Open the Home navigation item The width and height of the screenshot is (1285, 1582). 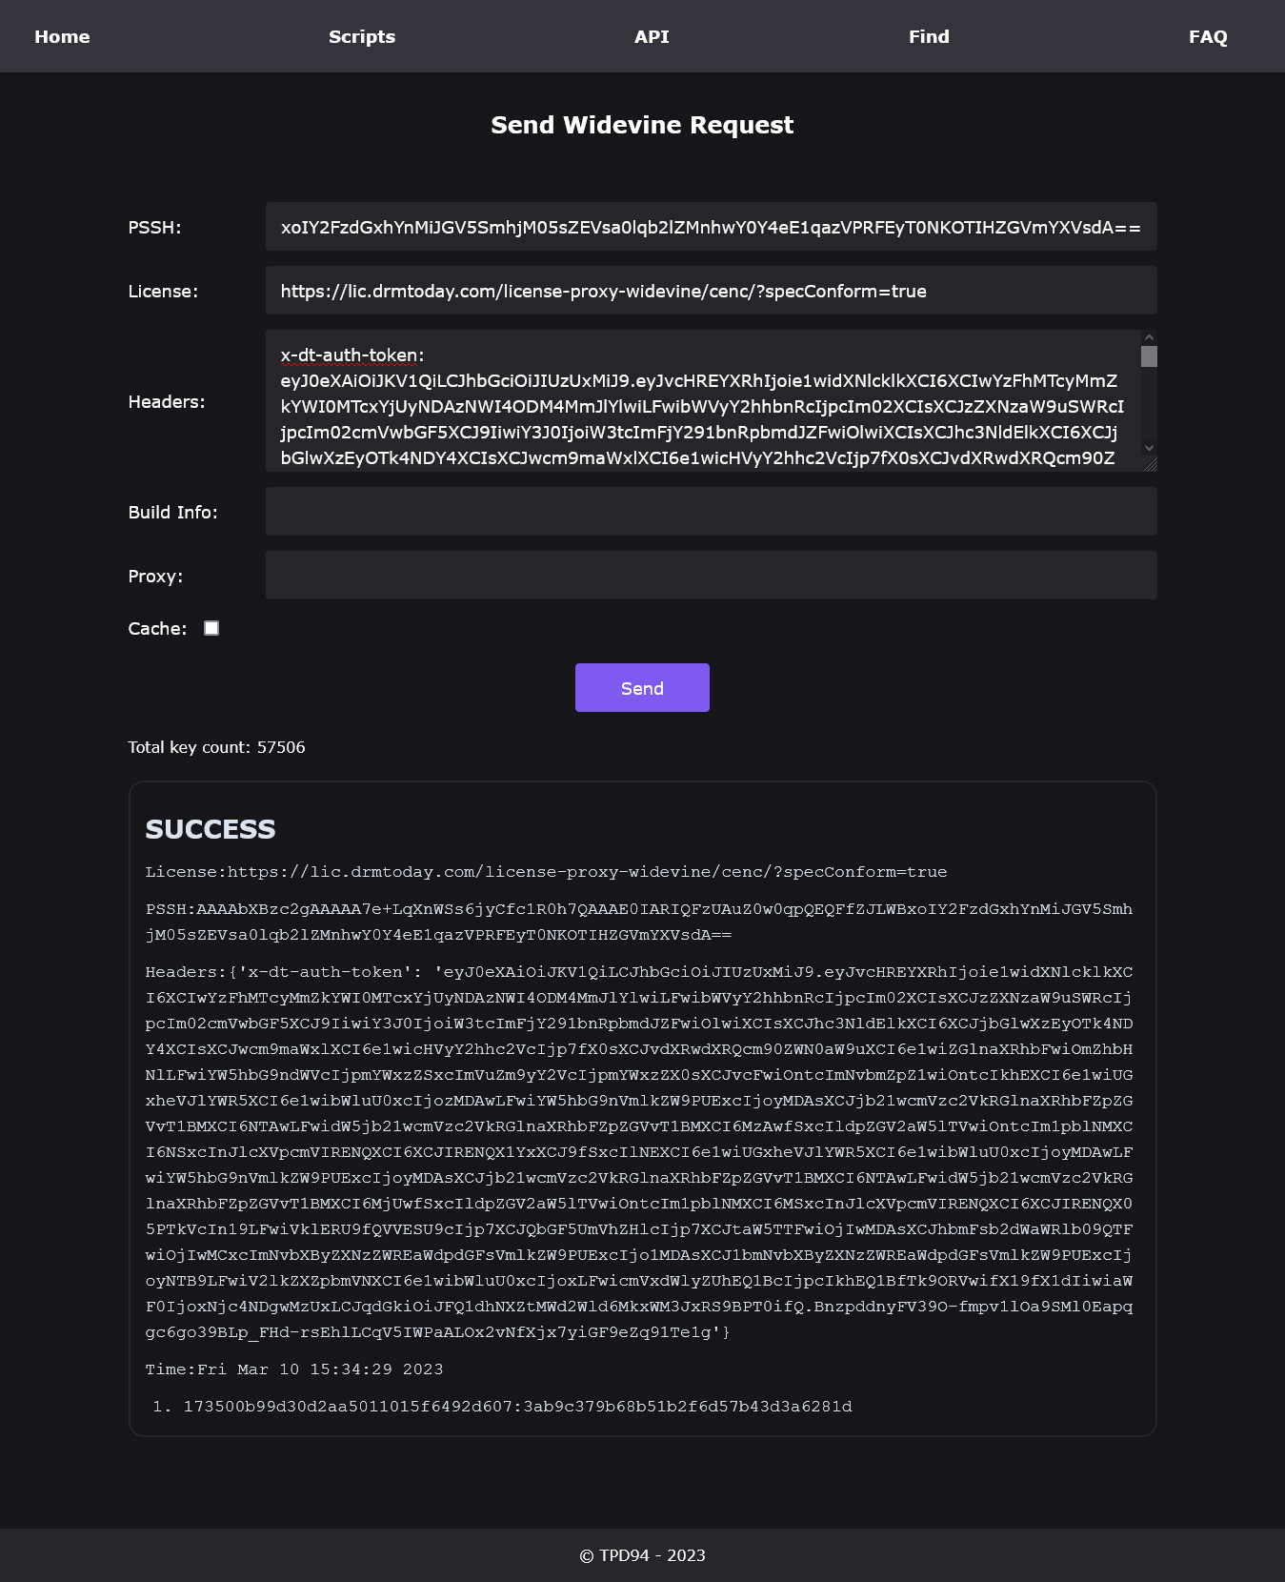tap(62, 36)
